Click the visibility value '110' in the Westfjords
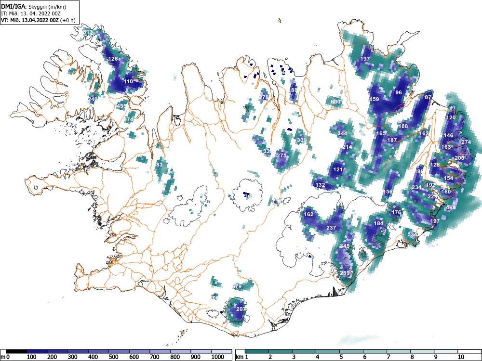The width and height of the screenshot is (482, 361). pos(129,81)
